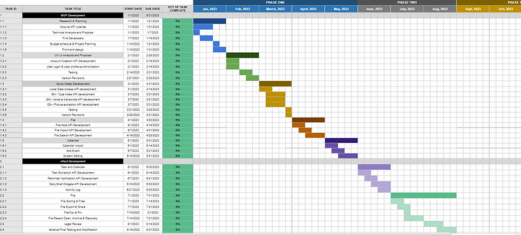Select the Aug, 2023 month header
This screenshot has width=521, height=235.
click(x=440, y=9)
